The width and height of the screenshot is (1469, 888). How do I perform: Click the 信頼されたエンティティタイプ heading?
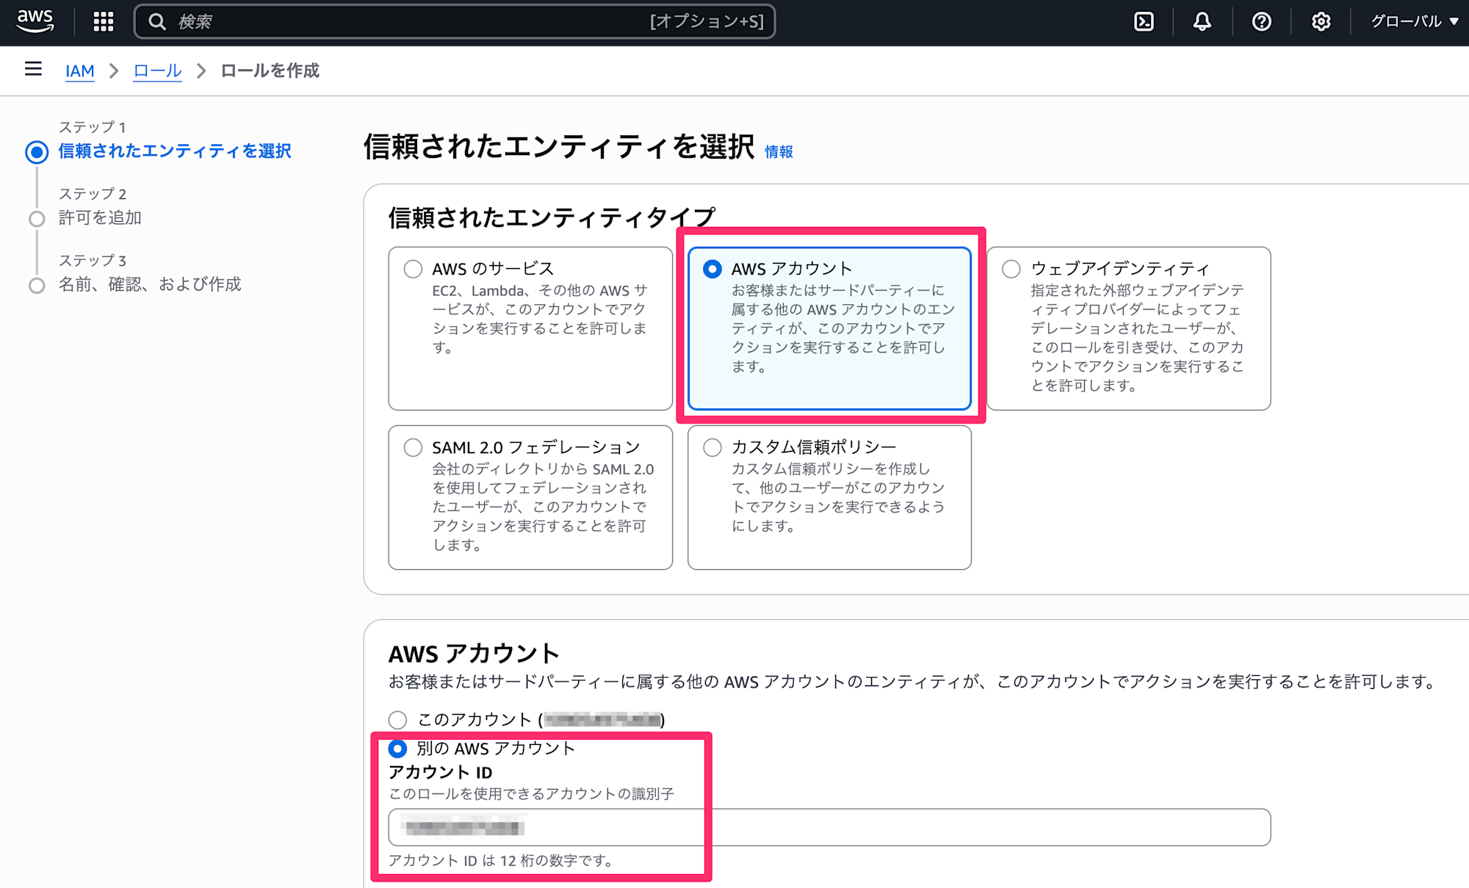pos(552,217)
